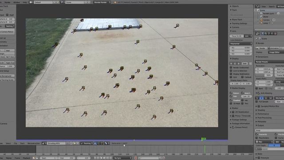Select Scene in the outliner

262,10
